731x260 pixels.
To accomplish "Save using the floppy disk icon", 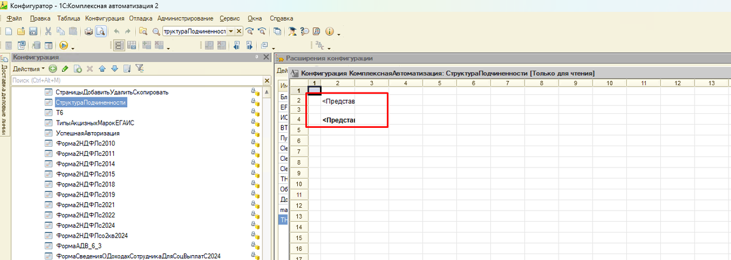I will pos(32,31).
